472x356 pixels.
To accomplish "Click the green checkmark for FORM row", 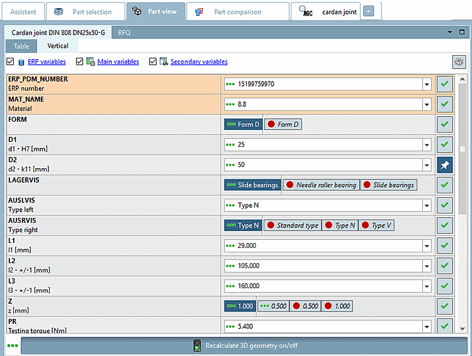I will pyautogui.click(x=444, y=124).
